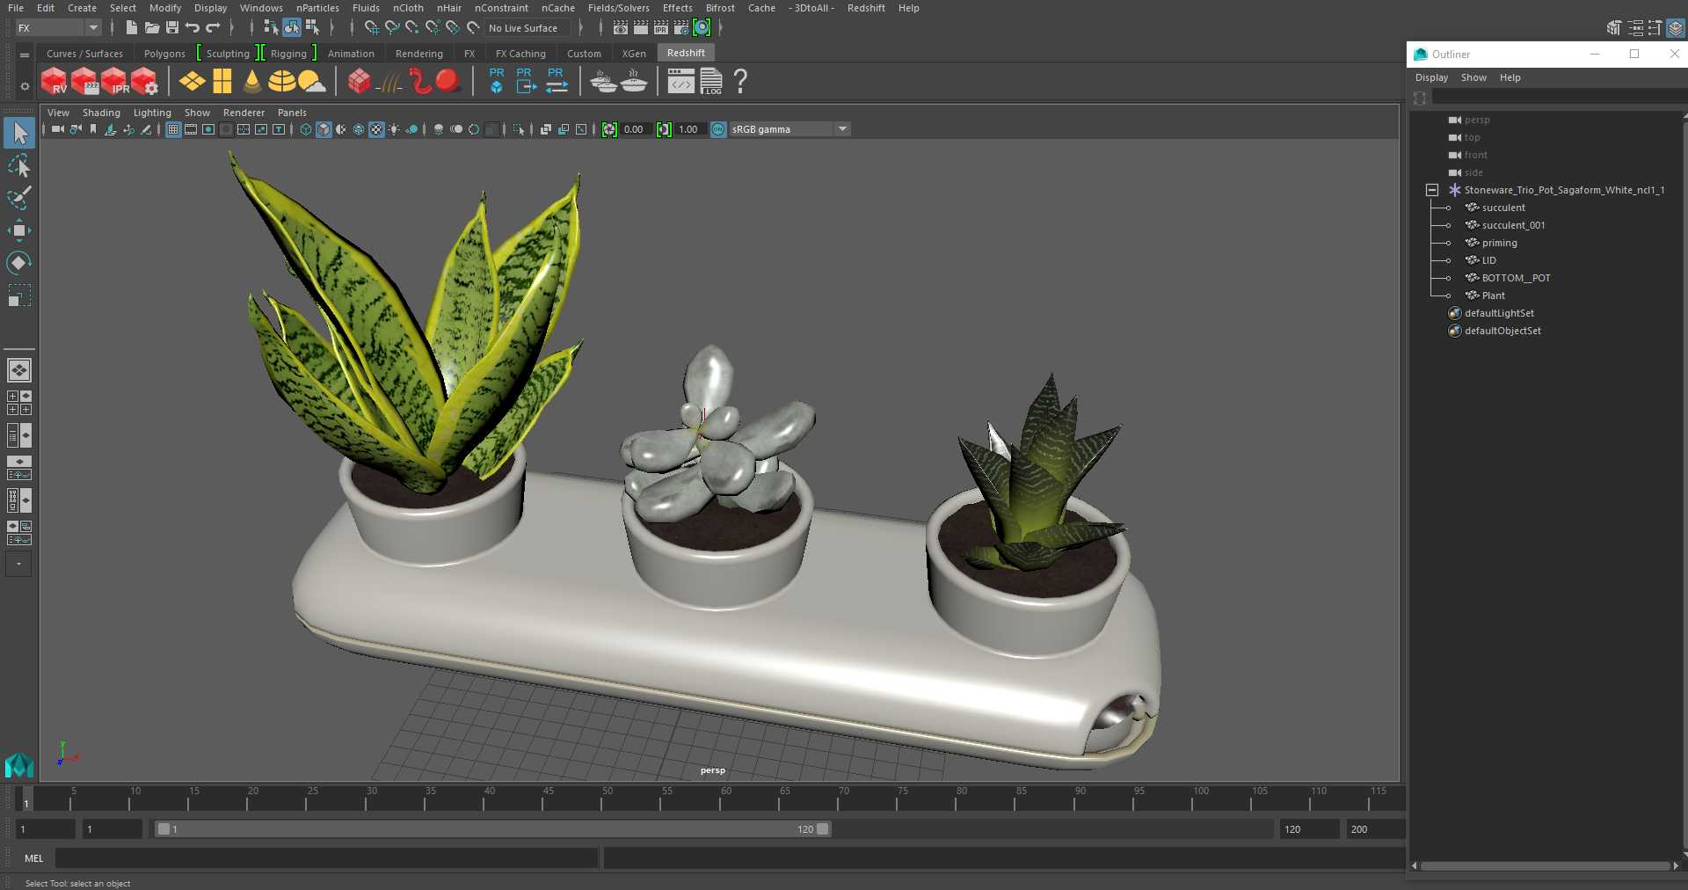The width and height of the screenshot is (1688, 890).
Task: Toggle wireframe shading cube in panel toolbar
Action: pos(306,129)
